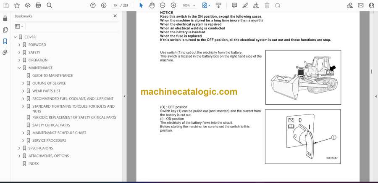Select the COVER bookmark label
The image size is (378, 183).
coord(30,37)
